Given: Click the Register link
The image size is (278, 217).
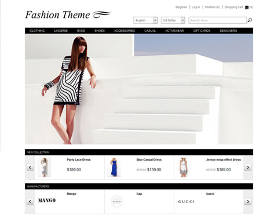Looking at the screenshot, I should tap(181, 7).
